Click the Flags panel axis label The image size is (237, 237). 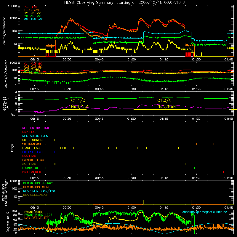coord(12,148)
